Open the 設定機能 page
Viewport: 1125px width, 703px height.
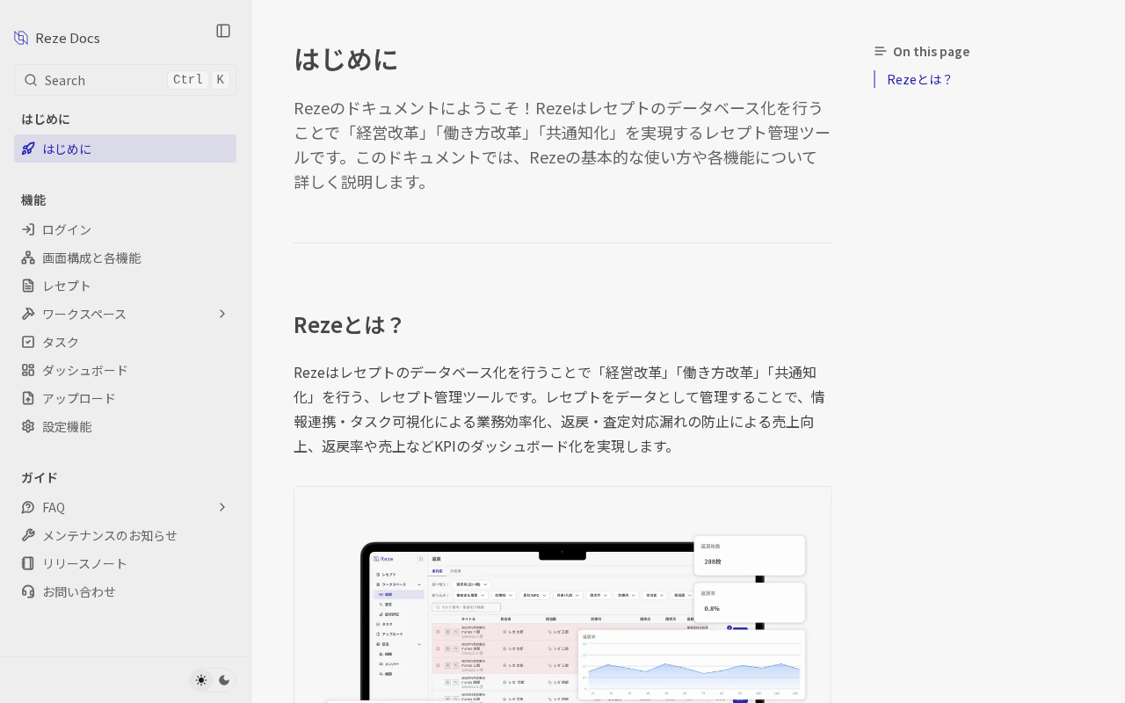tap(125, 426)
